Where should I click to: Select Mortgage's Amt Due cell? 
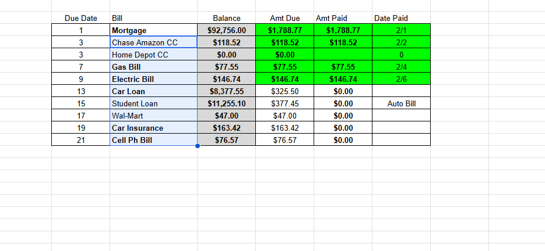click(x=284, y=30)
